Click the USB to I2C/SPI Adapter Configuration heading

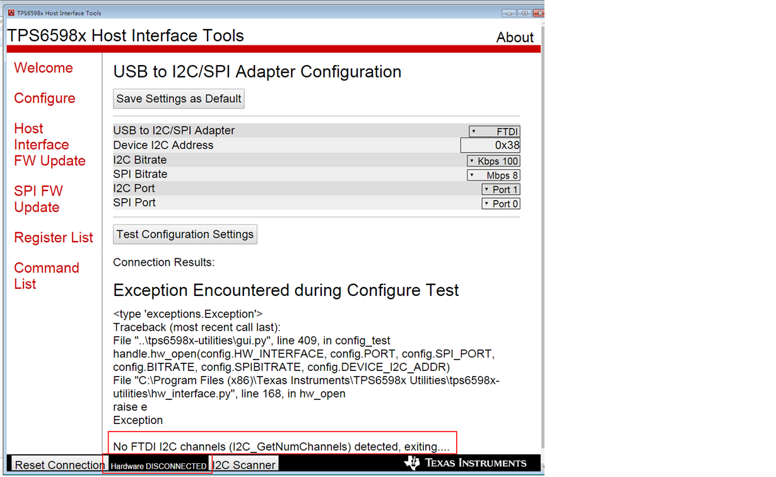pyautogui.click(x=257, y=72)
